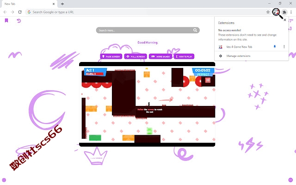Bookmark this tab with the star icon
296x185 pixels.
pos(268,12)
